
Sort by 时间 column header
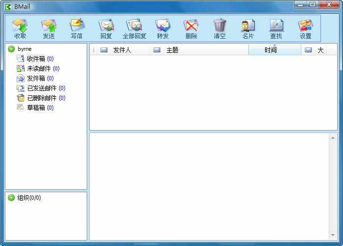tap(275, 50)
